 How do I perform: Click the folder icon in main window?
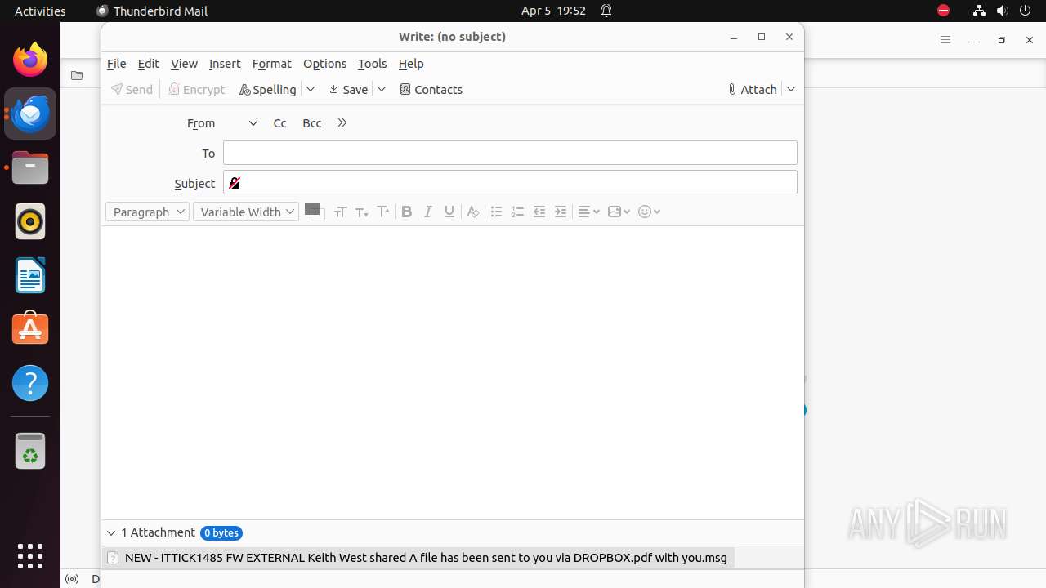(77, 76)
